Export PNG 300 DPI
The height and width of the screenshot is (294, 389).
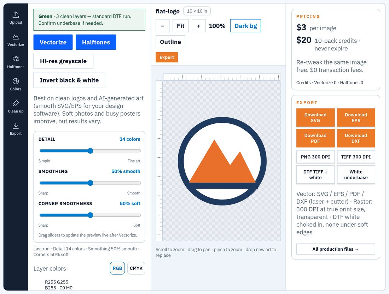tap(315, 157)
